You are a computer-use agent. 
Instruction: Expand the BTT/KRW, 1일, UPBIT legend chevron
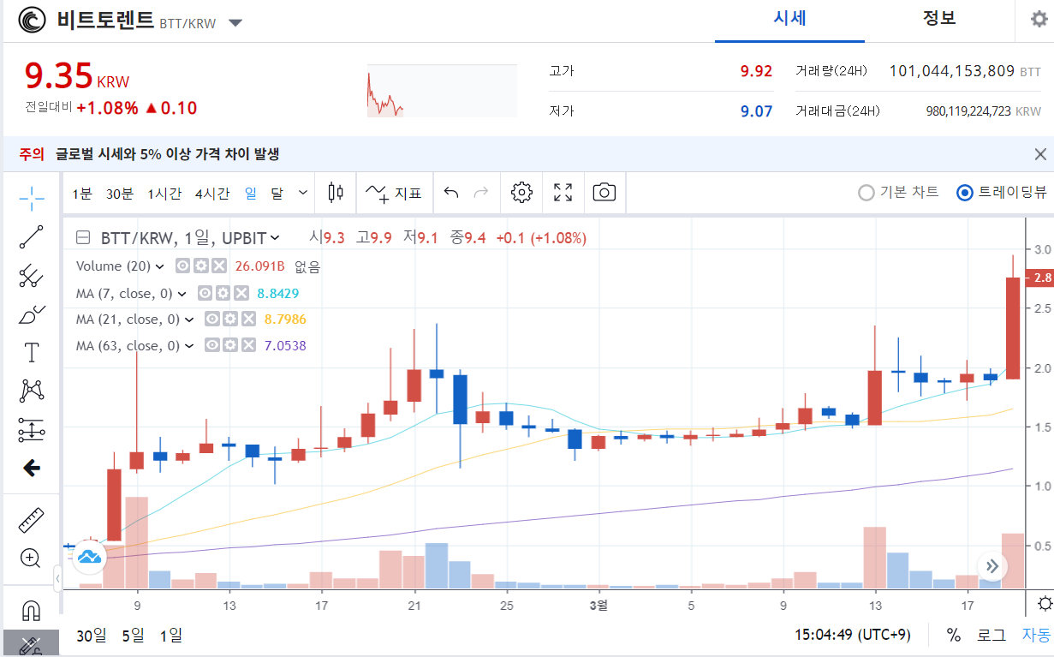tap(274, 238)
